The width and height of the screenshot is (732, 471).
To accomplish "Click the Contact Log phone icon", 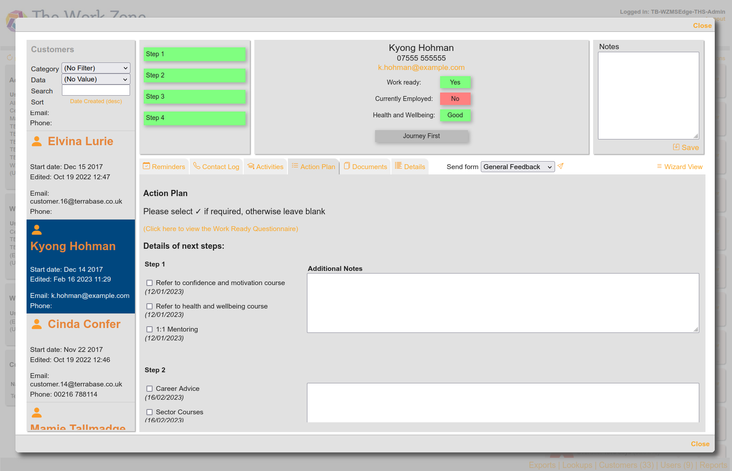I will (197, 166).
